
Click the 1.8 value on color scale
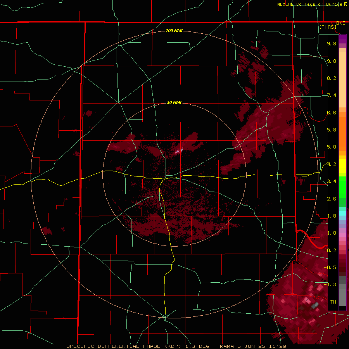[332, 216]
